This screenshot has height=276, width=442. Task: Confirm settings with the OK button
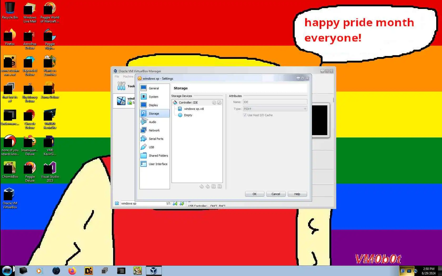point(254,194)
